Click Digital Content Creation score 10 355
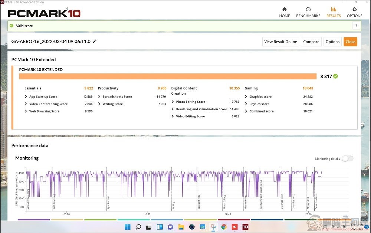Viewport: 371px width, 233px height. tap(234, 88)
